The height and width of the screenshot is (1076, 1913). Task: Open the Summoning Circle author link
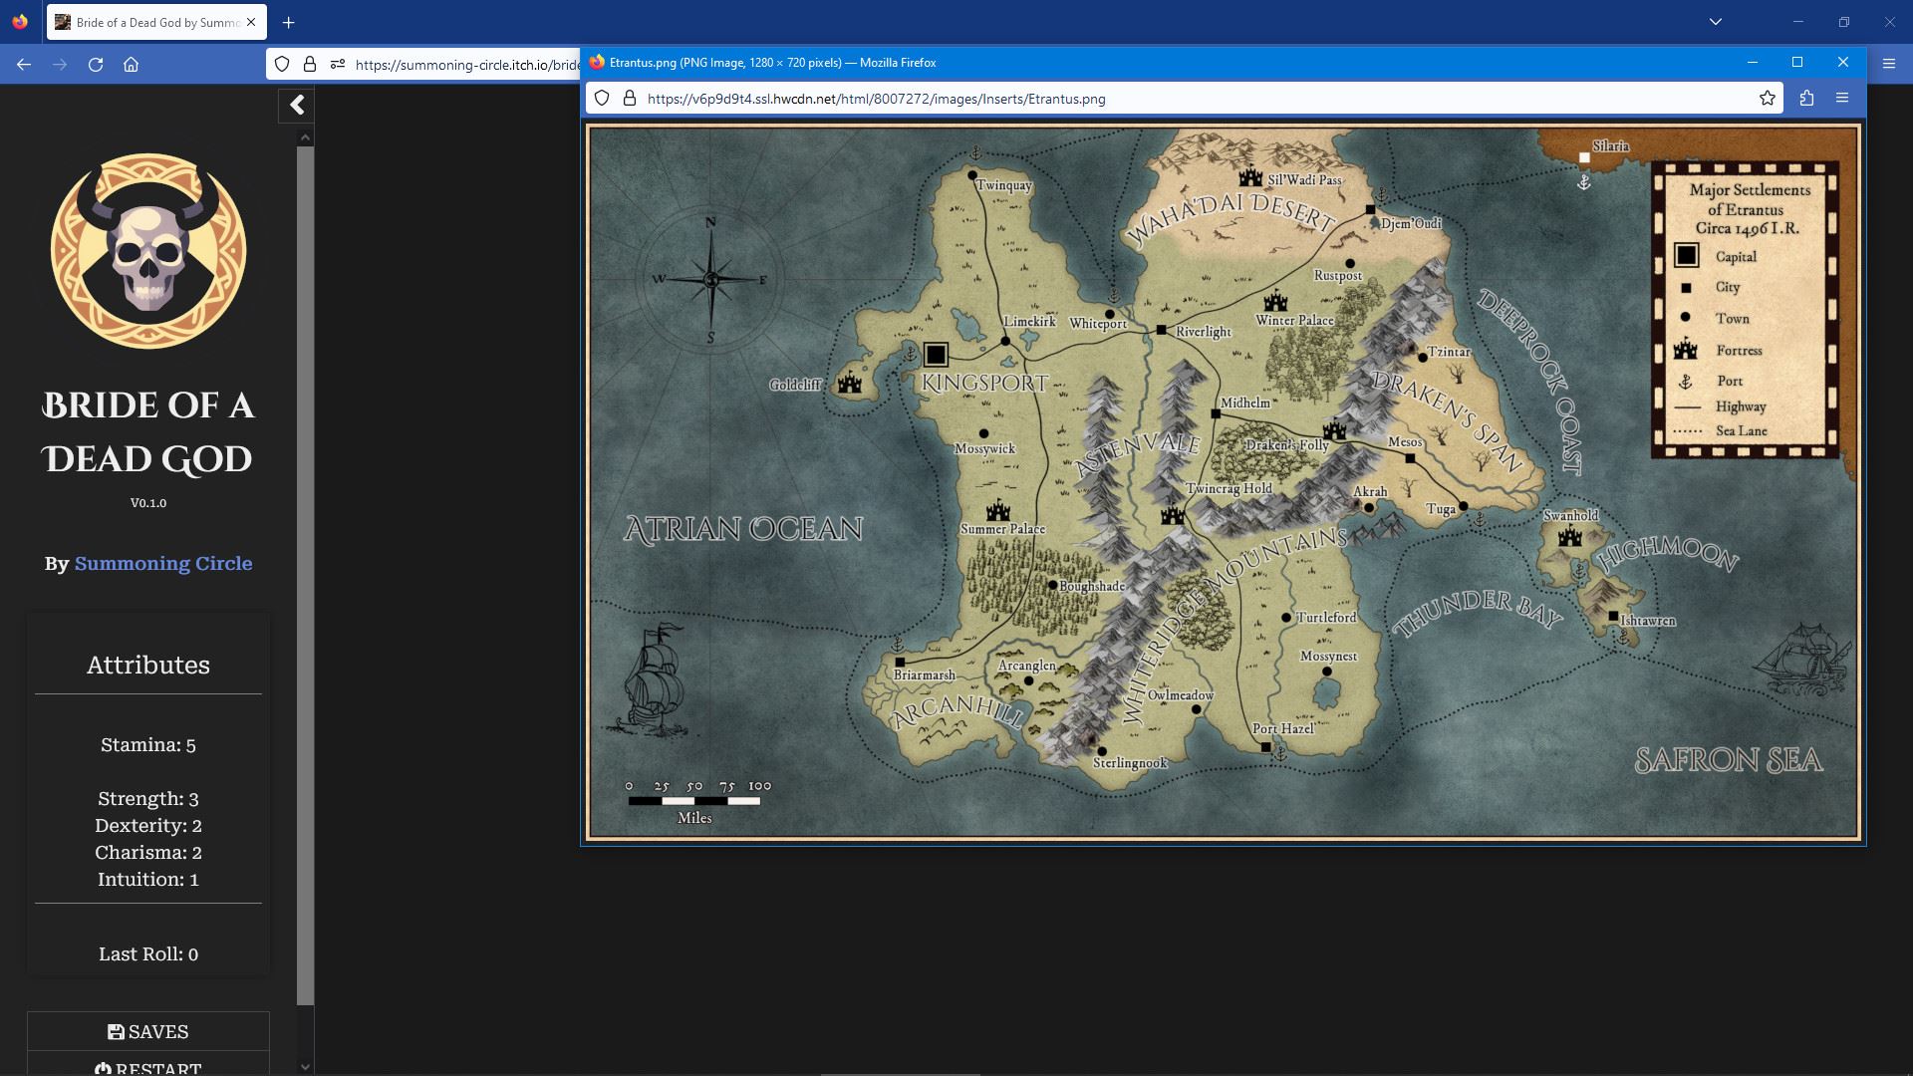163,563
